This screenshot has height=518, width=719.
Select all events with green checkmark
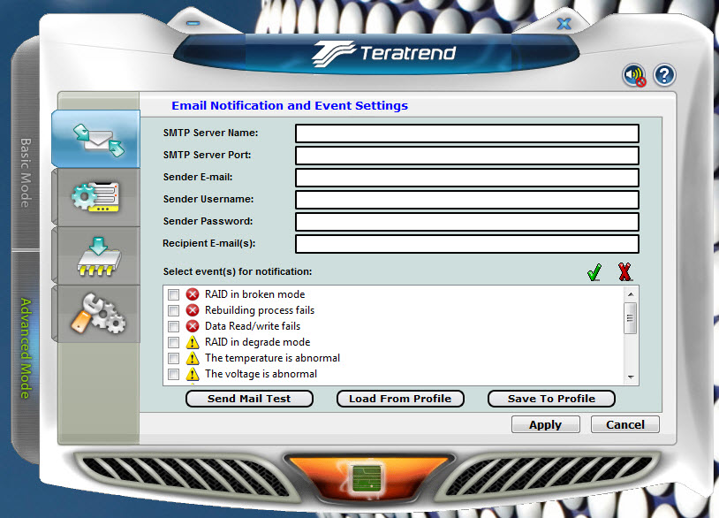tap(594, 272)
